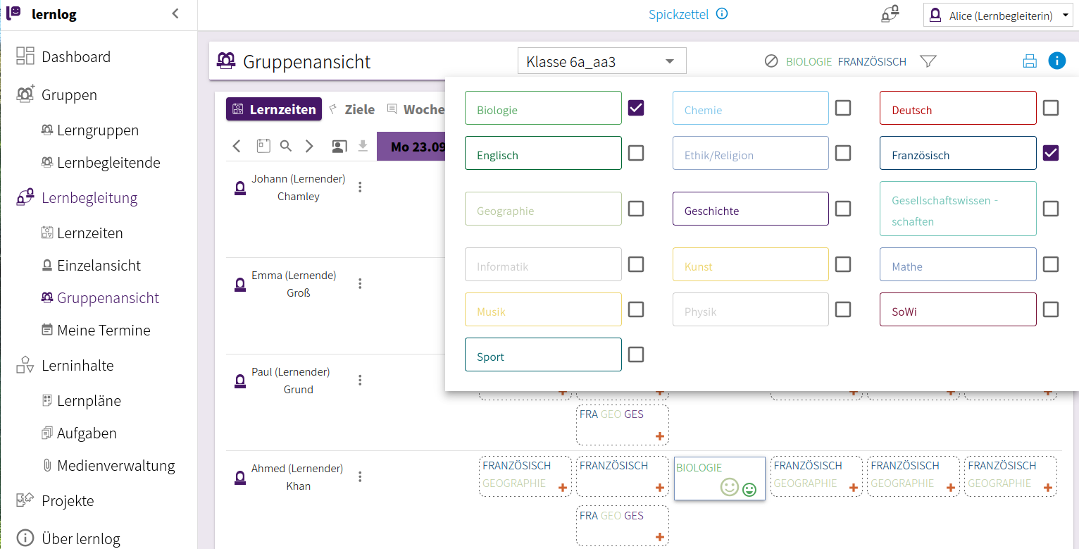Click the lernlog logo icon
1079x549 pixels.
coord(13,13)
